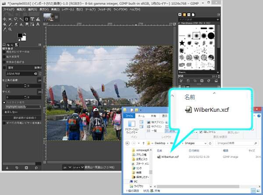Image resolution: width=263 pixels, height=195 pixels.
Task: Select the Bucket Fill tool
Action: (x=4, y=24)
